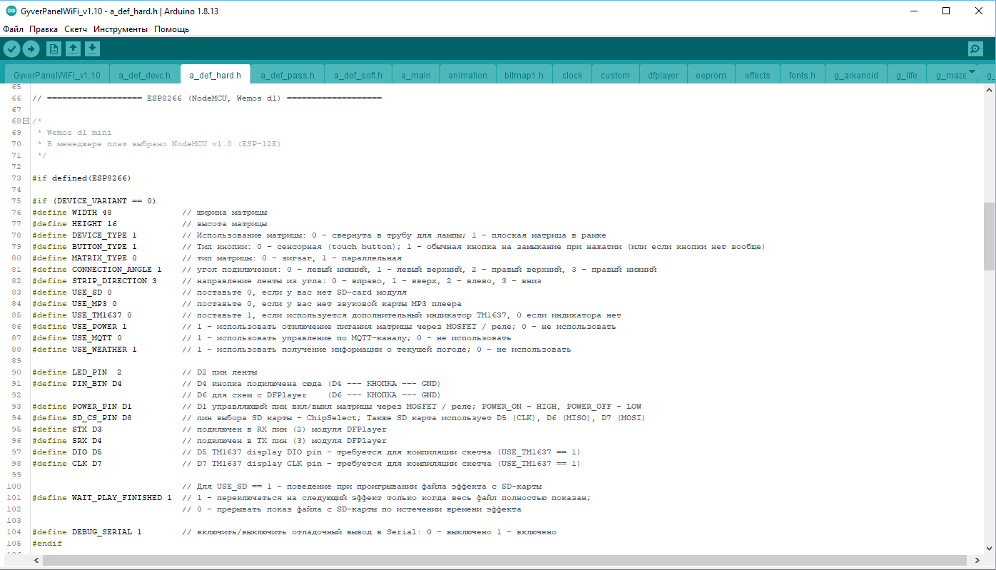Viewport: 996px width, 570px height.
Task: Click the horizontal scrollbar right arrow
Action: (977, 560)
